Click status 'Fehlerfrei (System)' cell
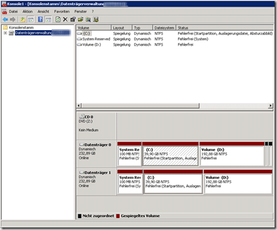This screenshot has width=277, height=230. tap(193, 39)
